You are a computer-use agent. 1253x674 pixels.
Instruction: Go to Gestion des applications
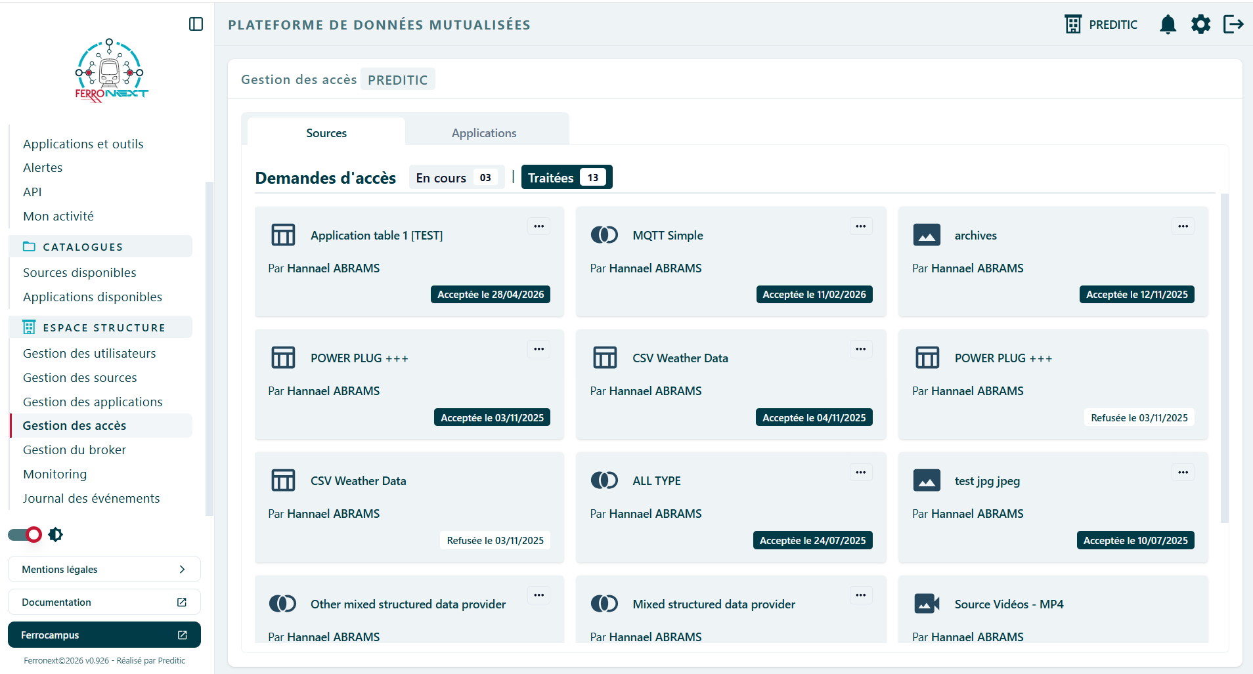pos(93,402)
